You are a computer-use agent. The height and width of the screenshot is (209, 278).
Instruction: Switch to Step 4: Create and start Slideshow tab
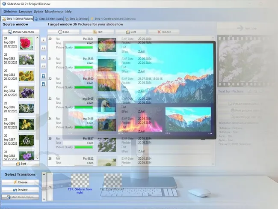[x=113, y=19]
